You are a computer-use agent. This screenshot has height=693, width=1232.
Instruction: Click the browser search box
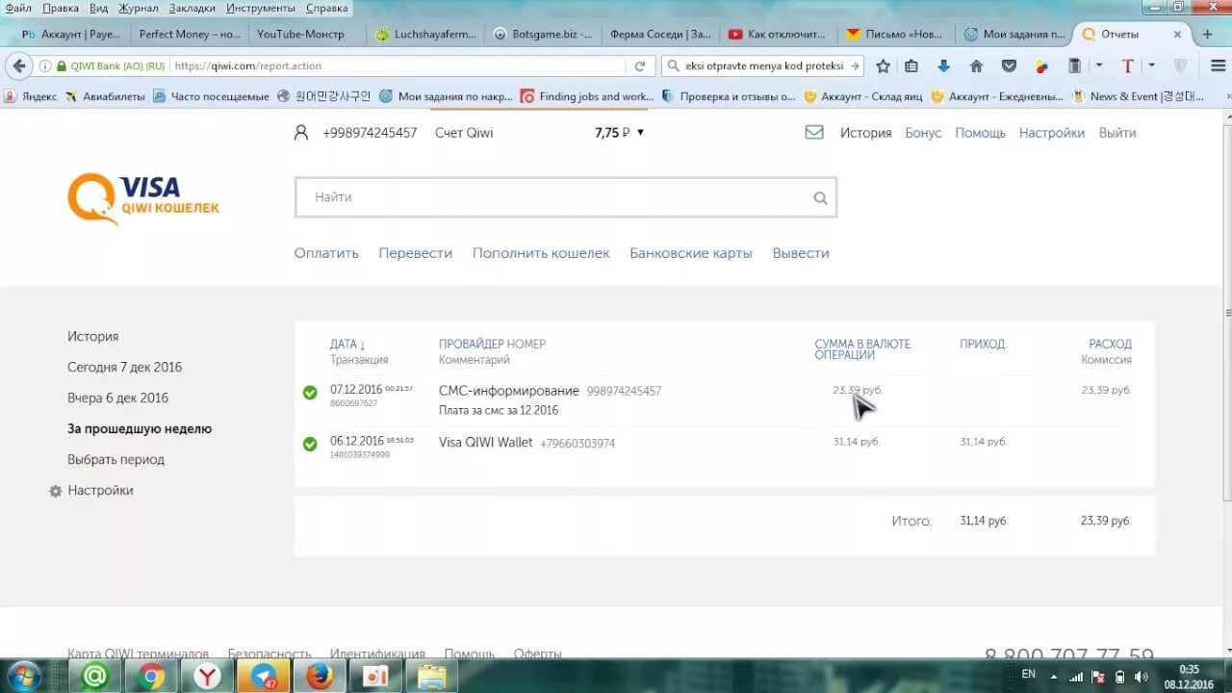[764, 66]
